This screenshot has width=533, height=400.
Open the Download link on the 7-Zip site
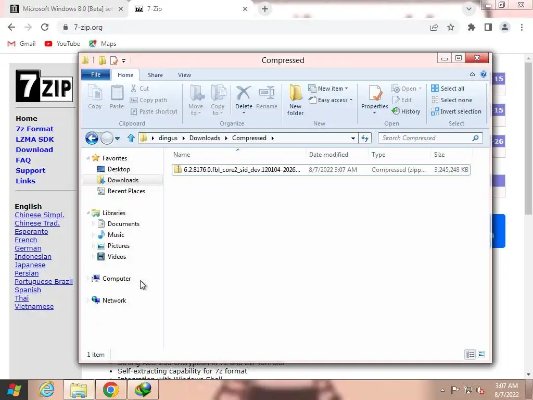[x=34, y=149]
